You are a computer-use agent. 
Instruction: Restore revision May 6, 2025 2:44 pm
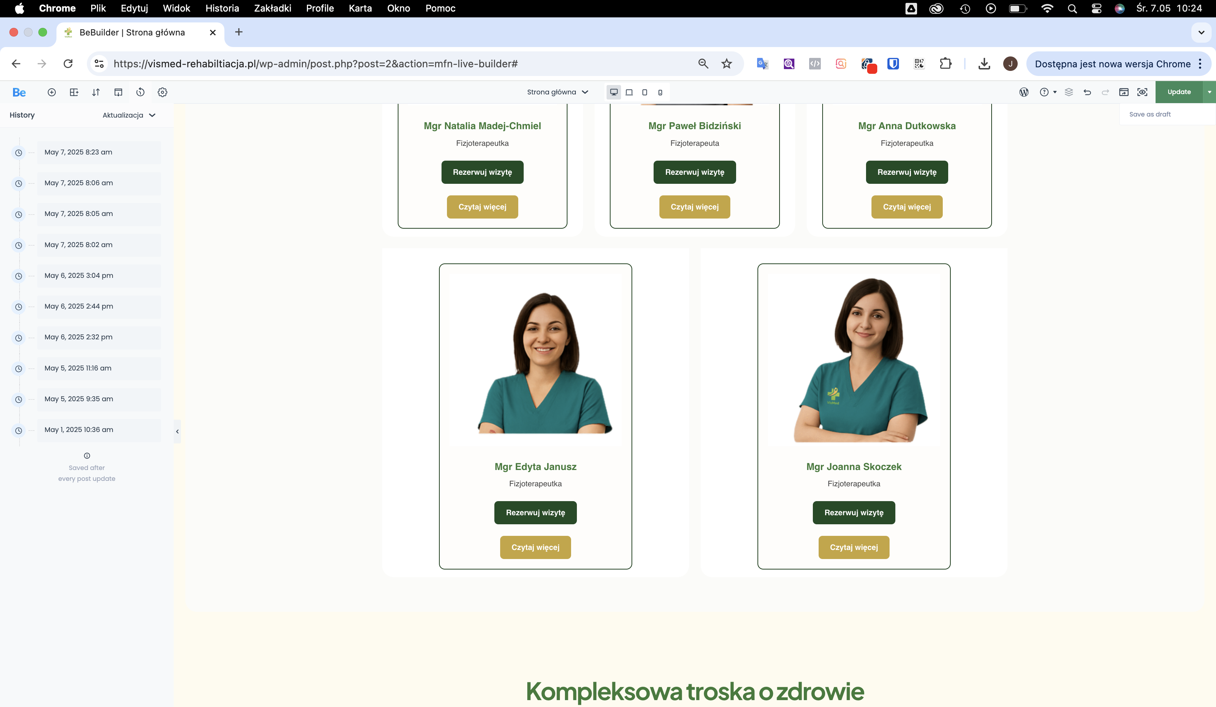click(x=99, y=307)
